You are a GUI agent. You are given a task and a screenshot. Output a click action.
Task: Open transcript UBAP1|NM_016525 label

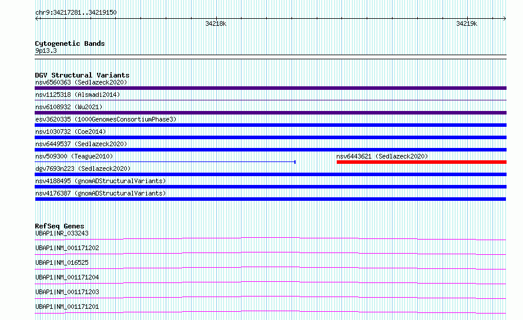[x=62, y=262]
